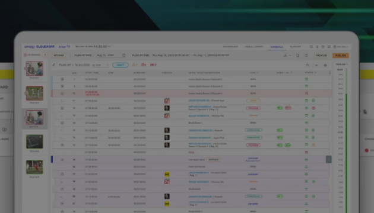Open the asset link in Apple iPad row
The width and height of the screenshot is (374, 213).
coord(199,138)
